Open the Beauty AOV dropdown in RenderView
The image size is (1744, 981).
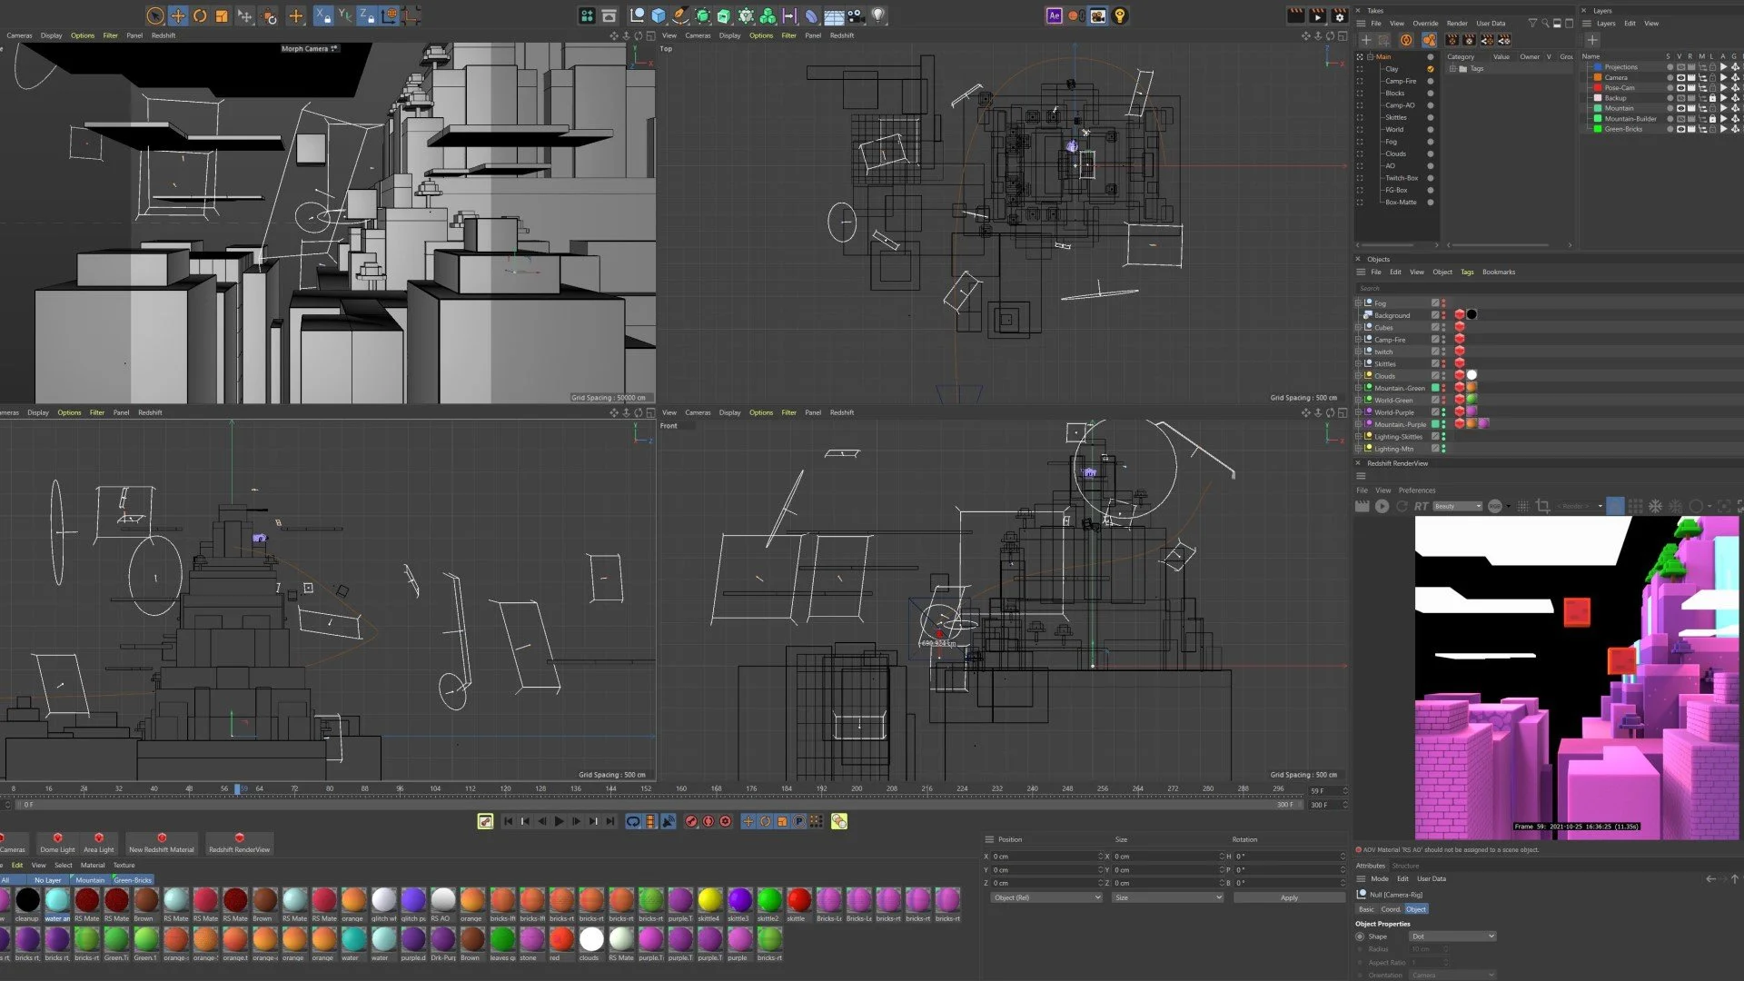coord(1458,506)
